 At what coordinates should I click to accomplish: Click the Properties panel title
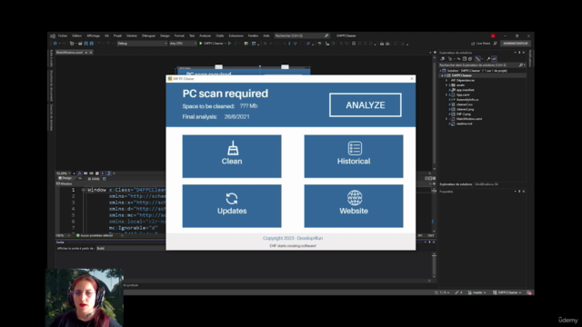(447, 192)
